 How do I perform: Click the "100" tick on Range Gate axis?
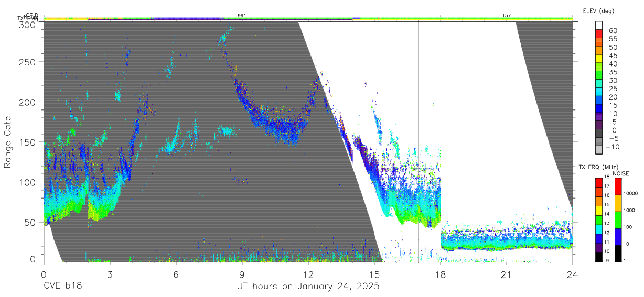pos(28,182)
